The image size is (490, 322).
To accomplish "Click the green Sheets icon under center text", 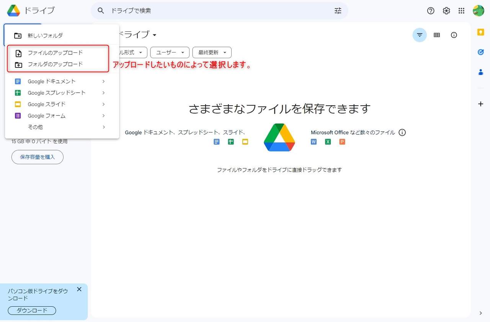I will click(x=231, y=142).
